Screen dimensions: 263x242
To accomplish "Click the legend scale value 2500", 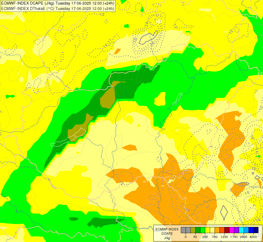I will tap(244, 237).
